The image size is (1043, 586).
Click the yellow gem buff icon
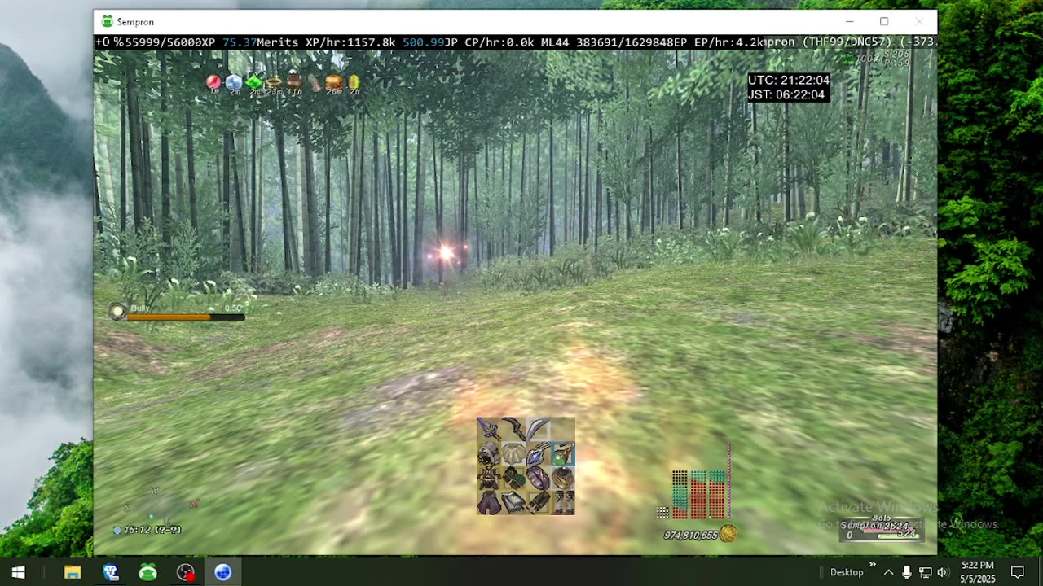coord(354,81)
